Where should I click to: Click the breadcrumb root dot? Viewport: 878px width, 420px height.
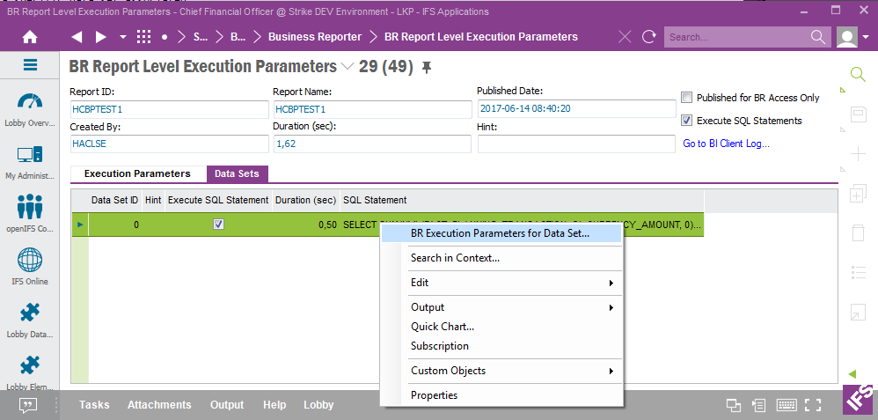pos(165,37)
